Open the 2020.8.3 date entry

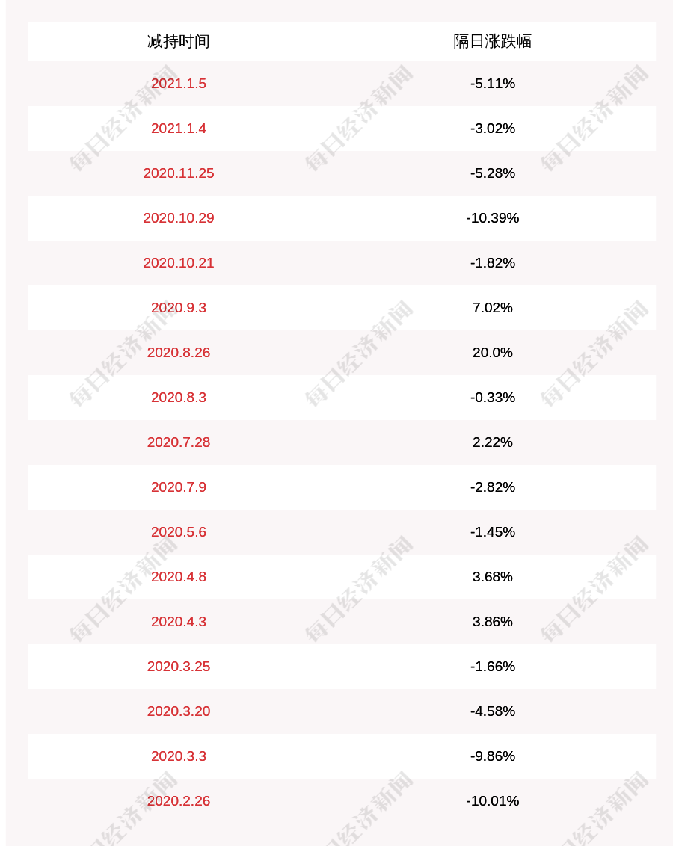click(179, 397)
